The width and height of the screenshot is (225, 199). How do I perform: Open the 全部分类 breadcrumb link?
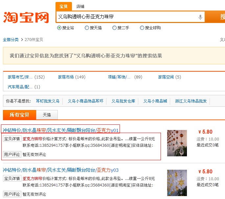[x=11, y=40]
